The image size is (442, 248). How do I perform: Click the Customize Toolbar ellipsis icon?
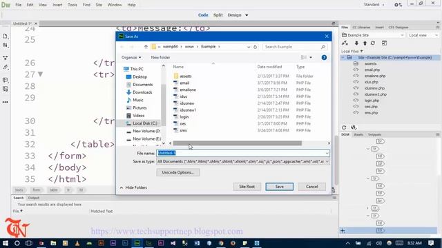[x=5, y=102]
